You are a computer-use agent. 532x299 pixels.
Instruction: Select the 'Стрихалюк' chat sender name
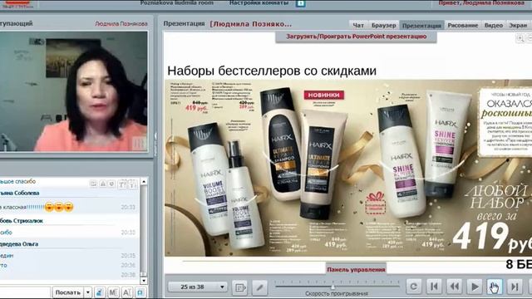28,221
